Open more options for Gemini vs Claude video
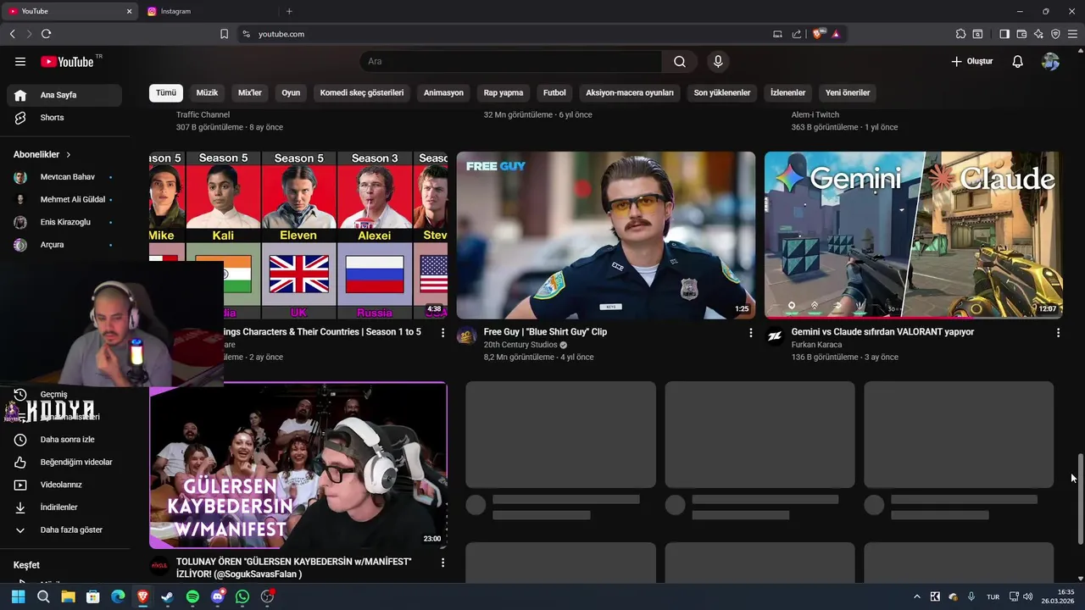The height and width of the screenshot is (610, 1085). point(1058,333)
